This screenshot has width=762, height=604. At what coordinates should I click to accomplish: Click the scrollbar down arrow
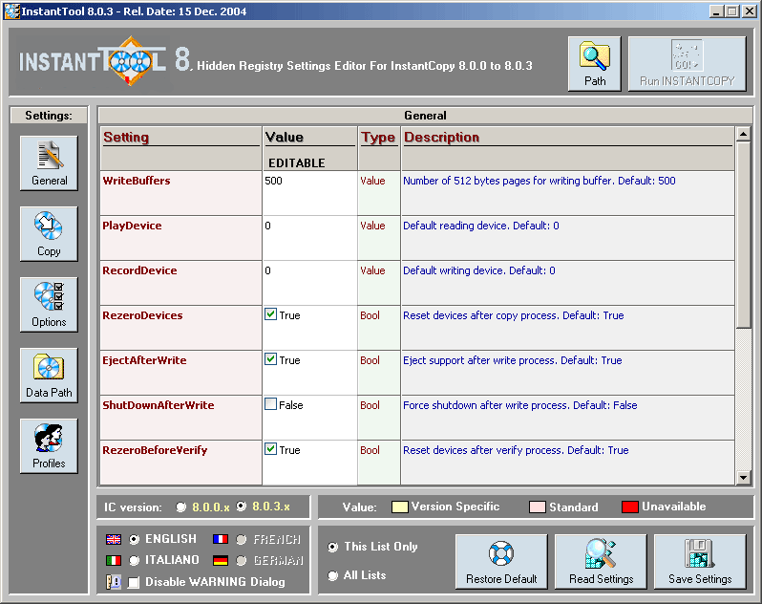tap(744, 477)
